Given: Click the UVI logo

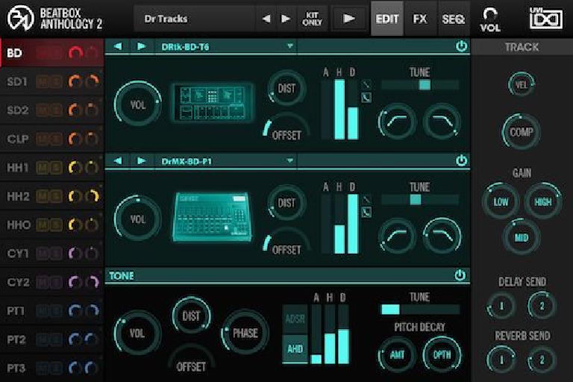Looking at the screenshot, I should click(x=546, y=18).
